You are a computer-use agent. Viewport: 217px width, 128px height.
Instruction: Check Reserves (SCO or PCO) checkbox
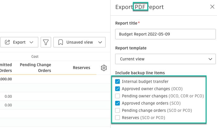[118, 118]
